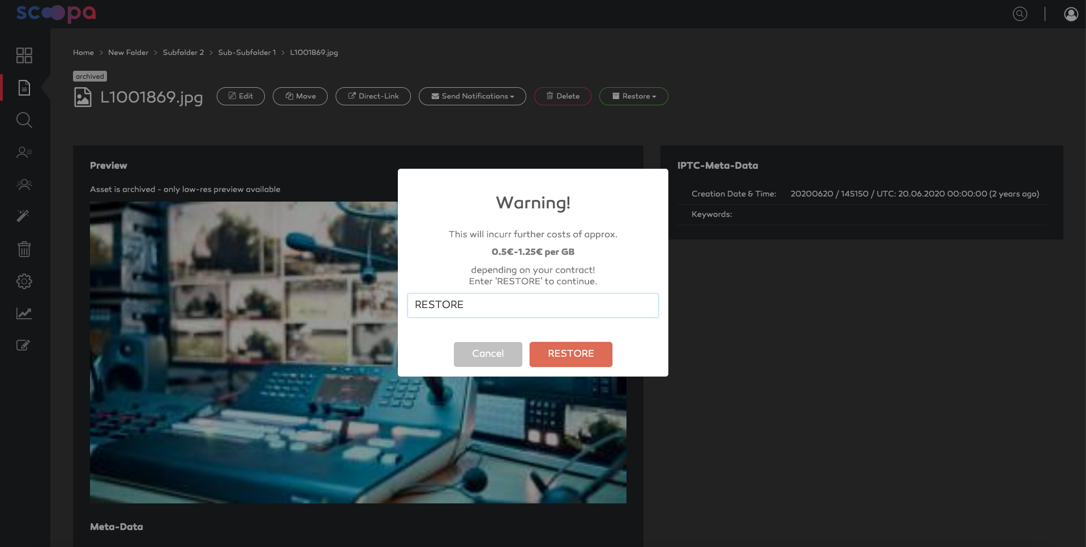Click the '0.5€-1.25€ per GB' cost text
The image size is (1086, 547).
533,252
